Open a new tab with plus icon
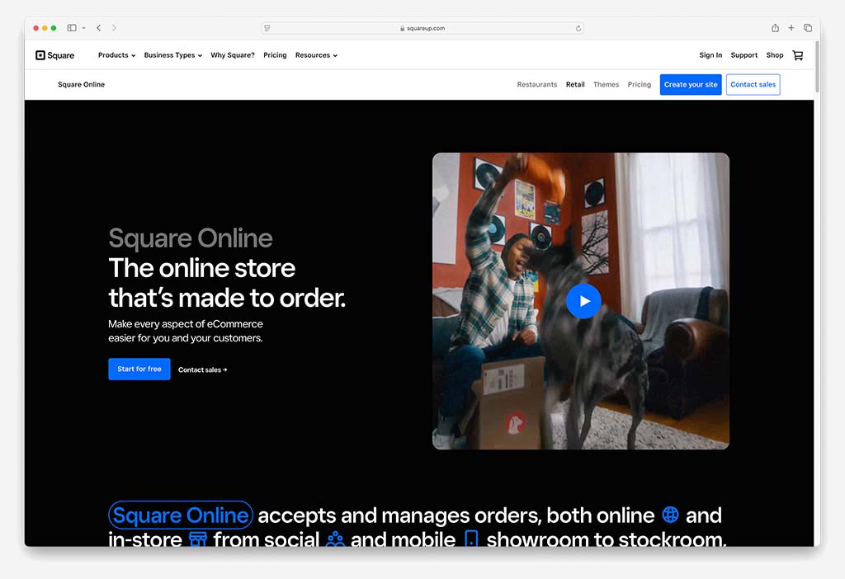The width and height of the screenshot is (845, 579). [x=791, y=28]
